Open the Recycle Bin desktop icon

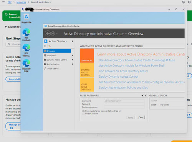(x=26, y=19)
